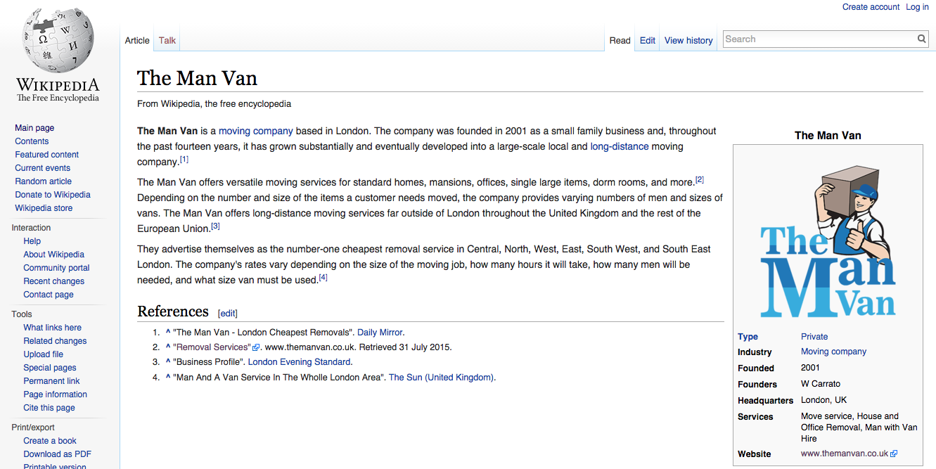Click the Founded value 2001
This screenshot has width=936, height=469.
coord(810,368)
